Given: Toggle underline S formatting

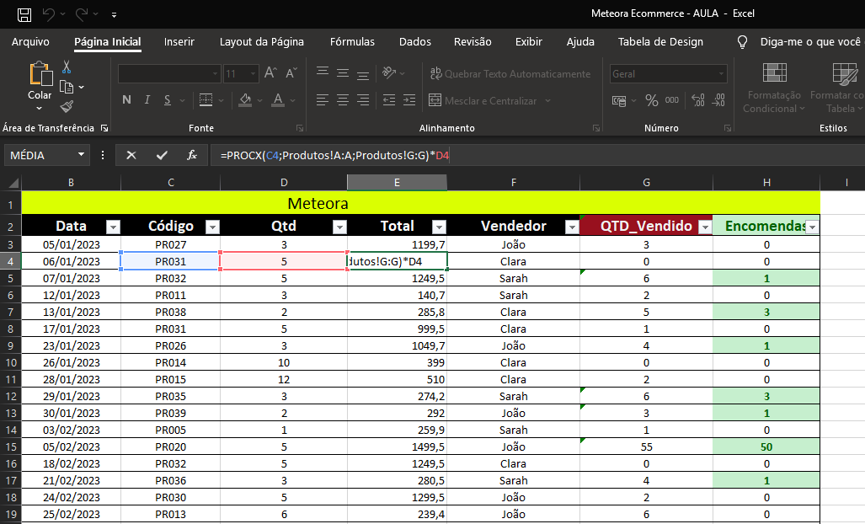Looking at the screenshot, I should click(x=167, y=100).
